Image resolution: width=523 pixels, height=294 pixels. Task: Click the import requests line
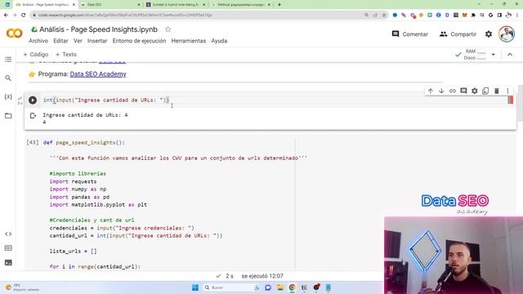click(73, 181)
